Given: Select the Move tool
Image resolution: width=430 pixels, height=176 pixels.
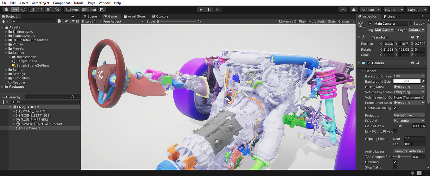Looking at the screenshot, I should [15, 9].
